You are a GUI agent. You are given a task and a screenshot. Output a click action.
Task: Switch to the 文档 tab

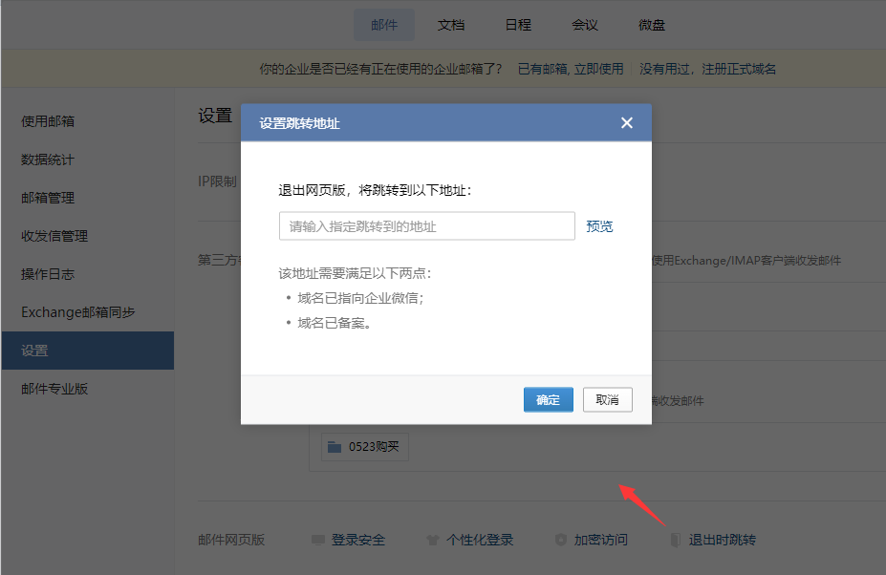click(x=451, y=25)
